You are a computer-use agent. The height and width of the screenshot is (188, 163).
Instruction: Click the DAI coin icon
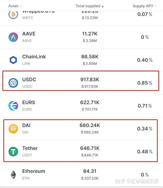pos(13,129)
